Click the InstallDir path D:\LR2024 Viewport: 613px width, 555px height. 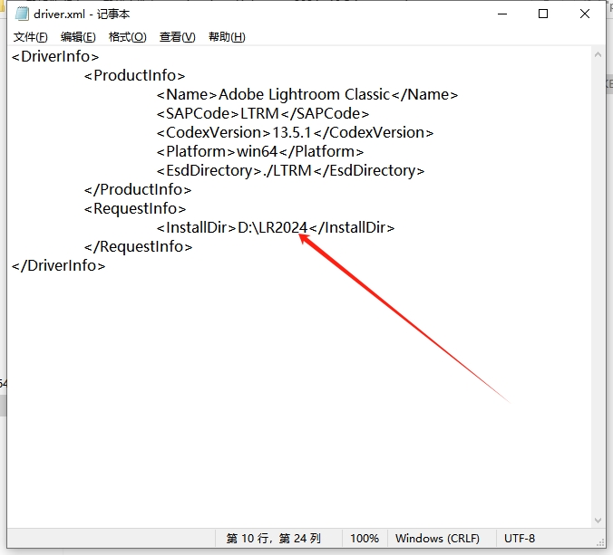tap(272, 228)
